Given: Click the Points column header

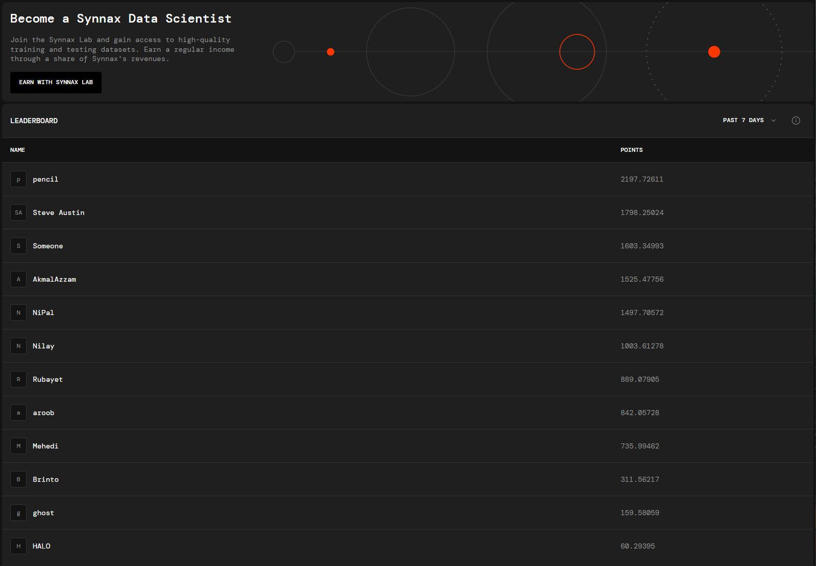Looking at the screenshot, I should pos(631,150).
